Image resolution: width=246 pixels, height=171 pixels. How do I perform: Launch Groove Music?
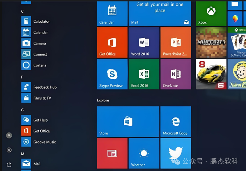point(39,142)
